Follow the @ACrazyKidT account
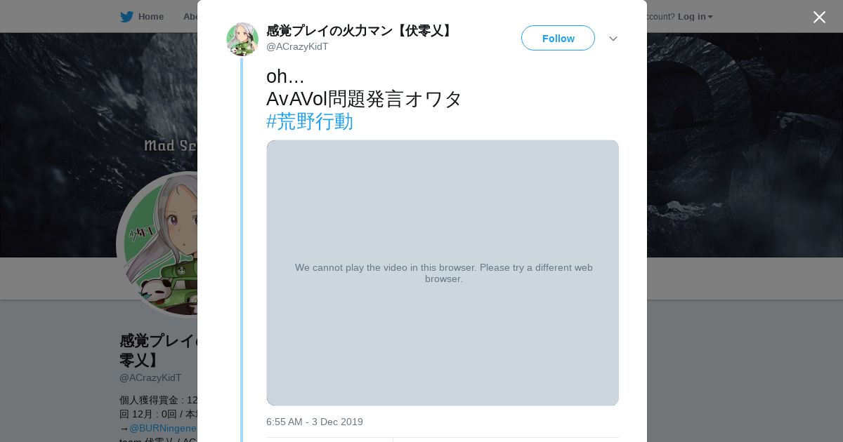Image resolution: width=843 pixels, height=442 pixels. [x=558, y=38]
